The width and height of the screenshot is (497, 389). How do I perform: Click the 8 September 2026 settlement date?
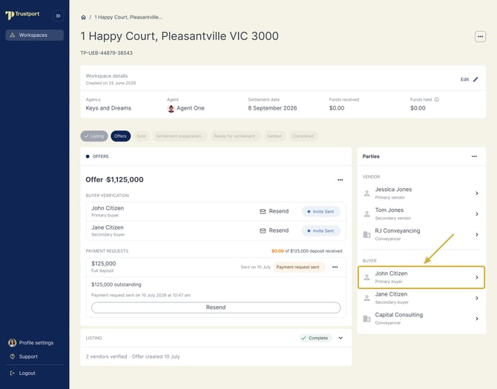coord(272,108)
